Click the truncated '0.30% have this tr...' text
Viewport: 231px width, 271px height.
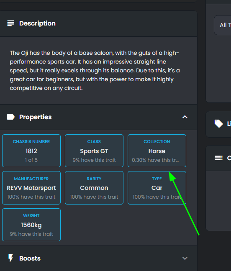[155, 160]
